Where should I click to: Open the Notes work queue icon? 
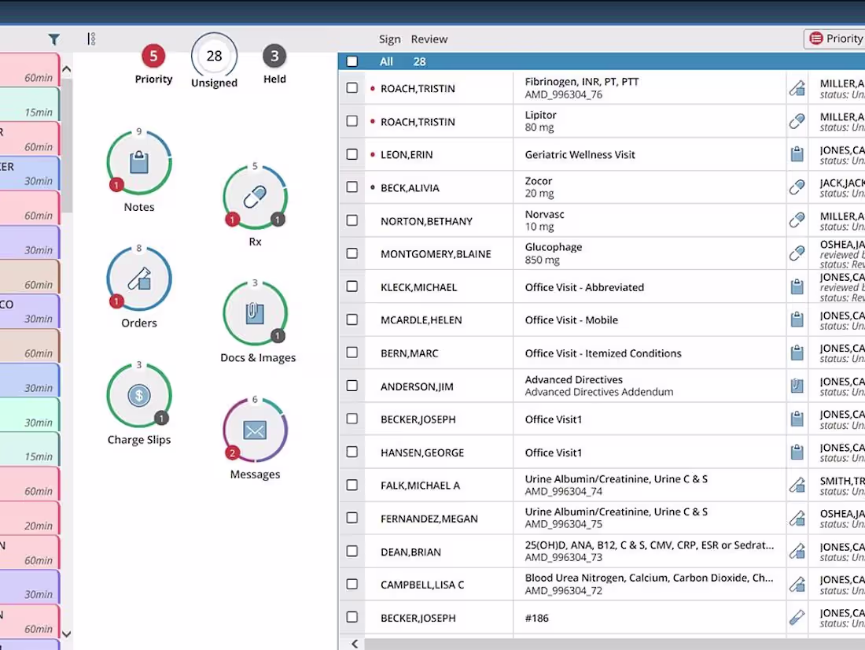click(x=138, y=163)
